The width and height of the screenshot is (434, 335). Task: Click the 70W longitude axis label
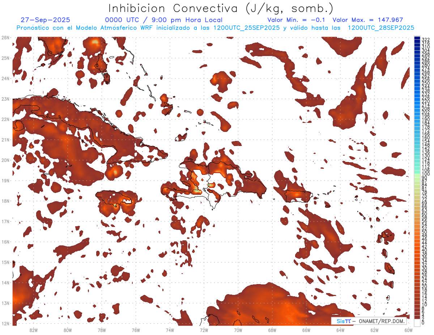pos(238,330)
